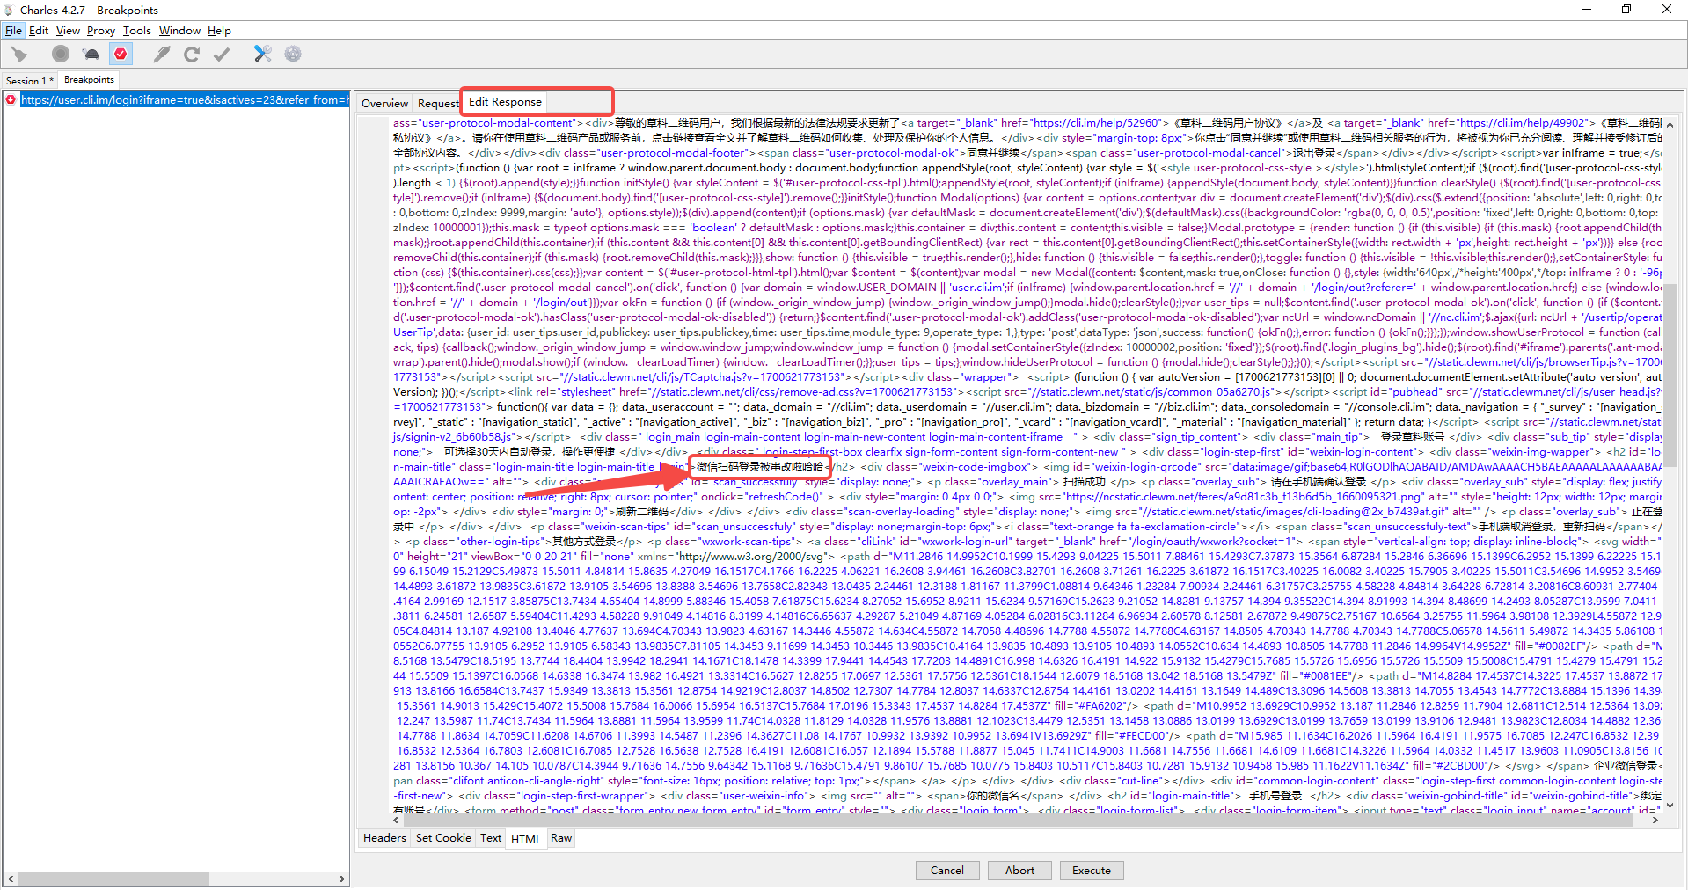The height and width of the screenshot is (890, 1688).
Task: Select the HTML view tab
Action: [x=526, y=838]
